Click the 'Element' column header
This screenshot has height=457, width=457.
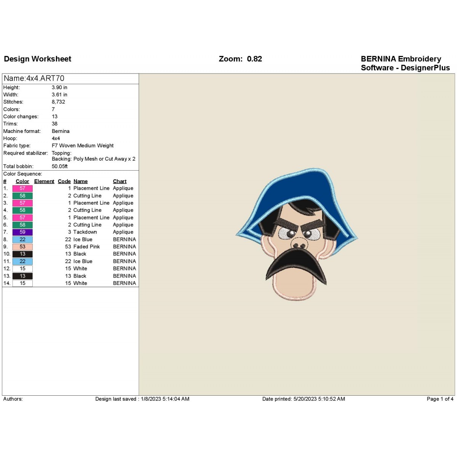pos(44,181)
